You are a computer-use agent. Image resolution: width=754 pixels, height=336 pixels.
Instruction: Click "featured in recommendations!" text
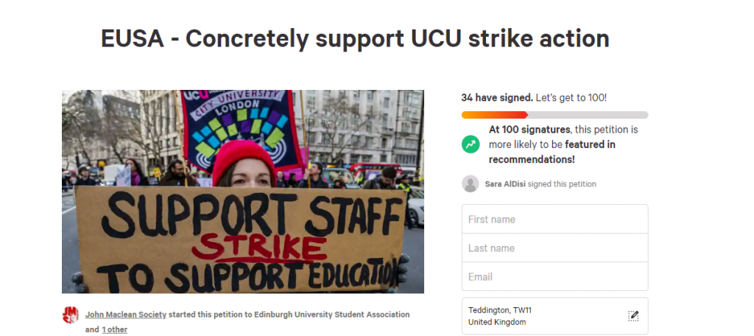click(552, 152)
